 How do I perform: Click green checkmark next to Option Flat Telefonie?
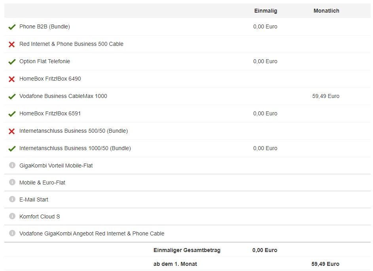pos(12,62)
